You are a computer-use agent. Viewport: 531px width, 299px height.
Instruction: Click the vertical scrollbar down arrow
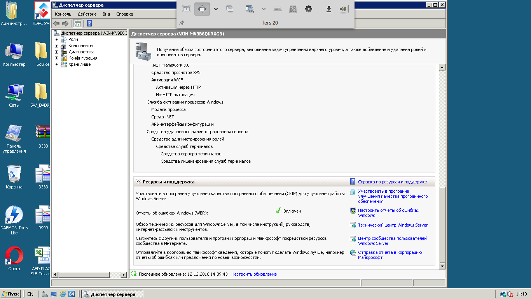pos(442,266)
